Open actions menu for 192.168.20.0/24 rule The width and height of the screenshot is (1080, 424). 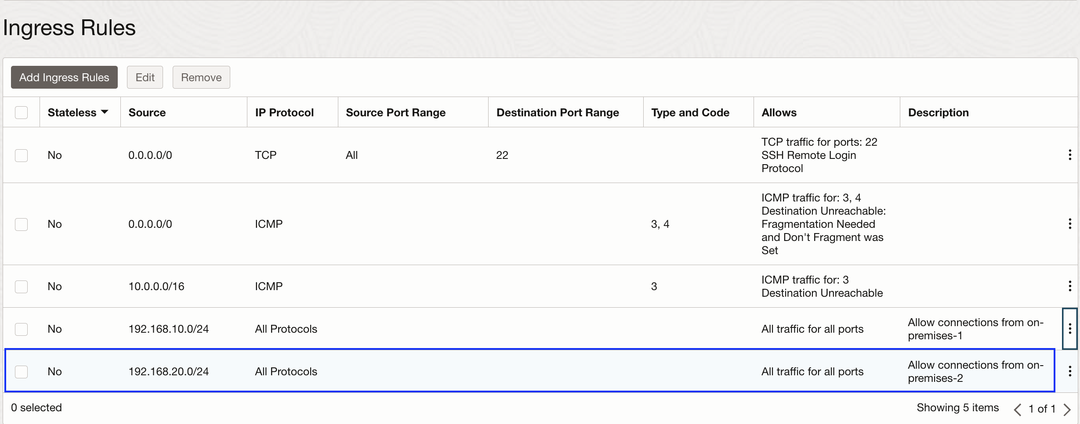(x=1069, y=371)
